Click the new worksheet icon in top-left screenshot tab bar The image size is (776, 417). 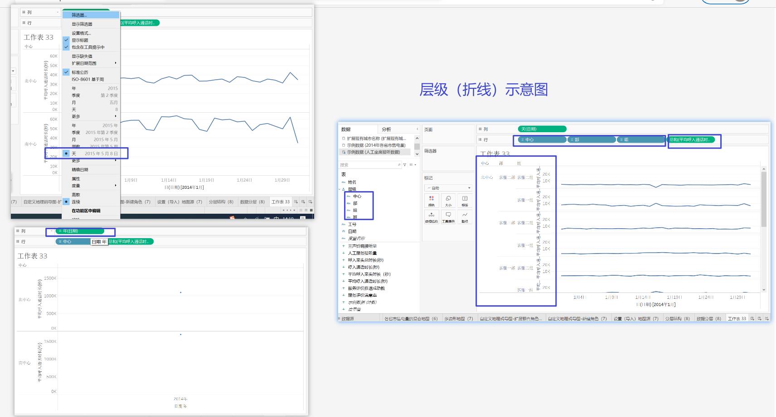296,202
